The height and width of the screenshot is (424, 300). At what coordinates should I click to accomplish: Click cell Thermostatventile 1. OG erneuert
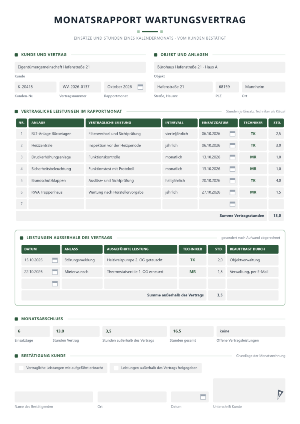coord(141,272)
